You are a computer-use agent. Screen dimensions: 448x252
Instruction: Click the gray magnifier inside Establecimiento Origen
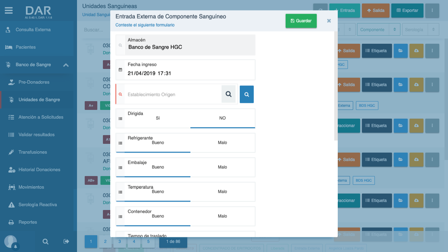[x=229, y=94]
